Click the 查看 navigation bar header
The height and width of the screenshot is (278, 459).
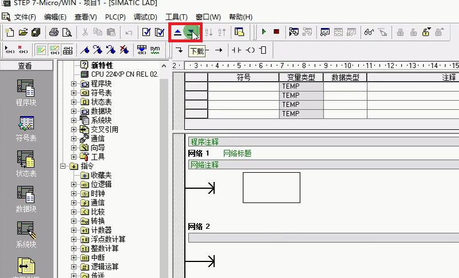(26, 66)
